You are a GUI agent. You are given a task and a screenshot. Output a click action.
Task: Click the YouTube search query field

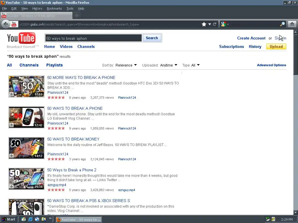93,38
